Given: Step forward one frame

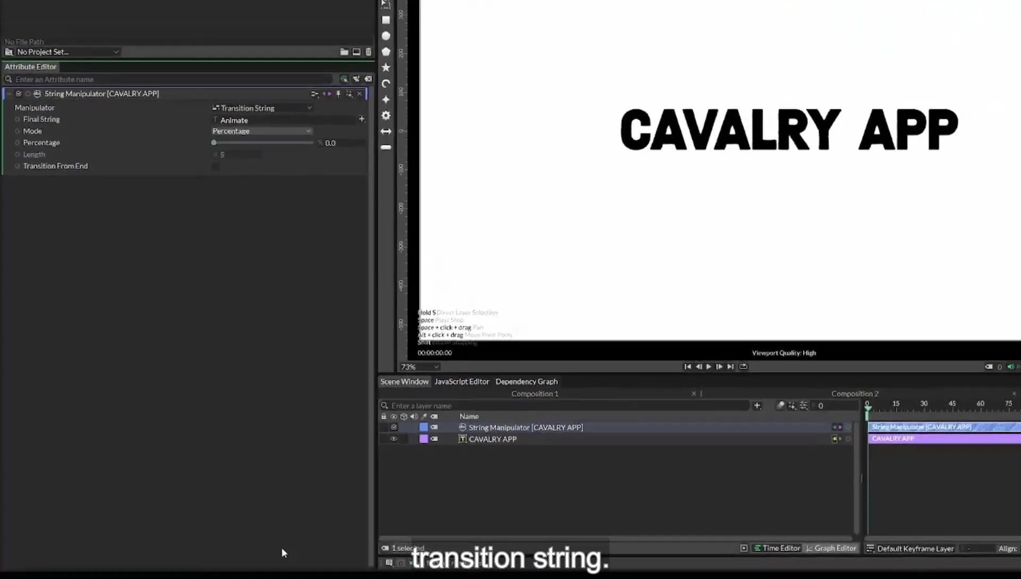Looking at the screenshot, I should point(719,367).
